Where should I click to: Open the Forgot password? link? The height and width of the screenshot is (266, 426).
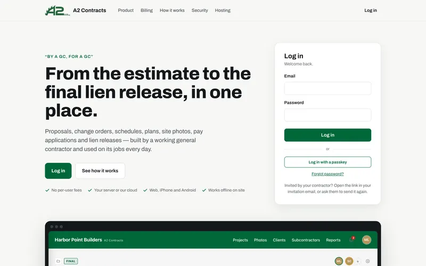tap(327, 174)
